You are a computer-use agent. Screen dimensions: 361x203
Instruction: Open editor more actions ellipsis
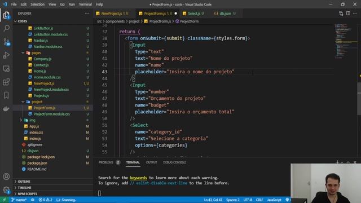(355, 14)
